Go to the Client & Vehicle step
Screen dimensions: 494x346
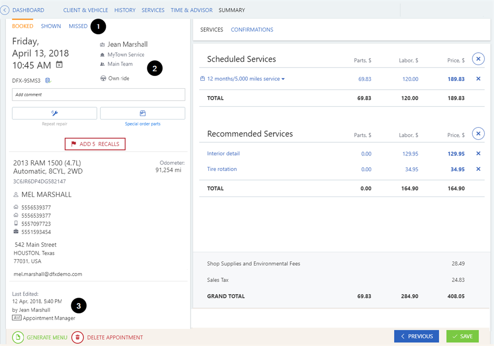86,10
